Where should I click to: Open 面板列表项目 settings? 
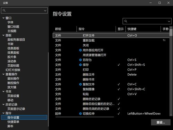16,40
